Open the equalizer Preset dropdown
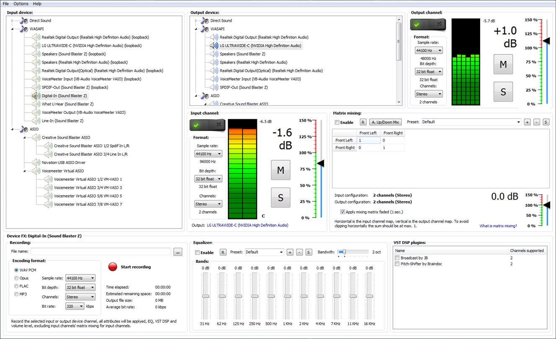The height and width of the screenshot is (339, 556). 264,252
